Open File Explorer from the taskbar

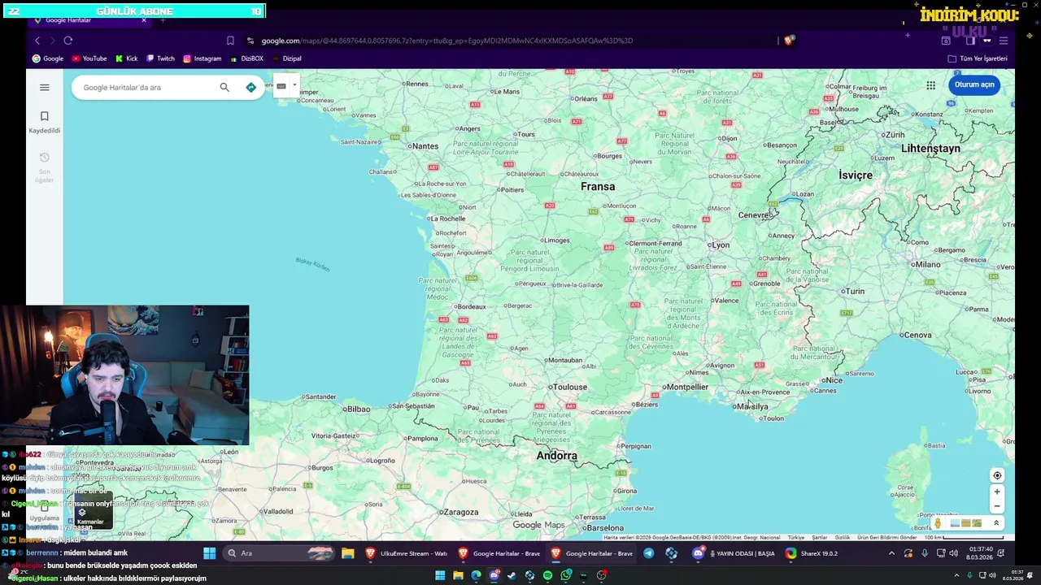pos(348,553)
